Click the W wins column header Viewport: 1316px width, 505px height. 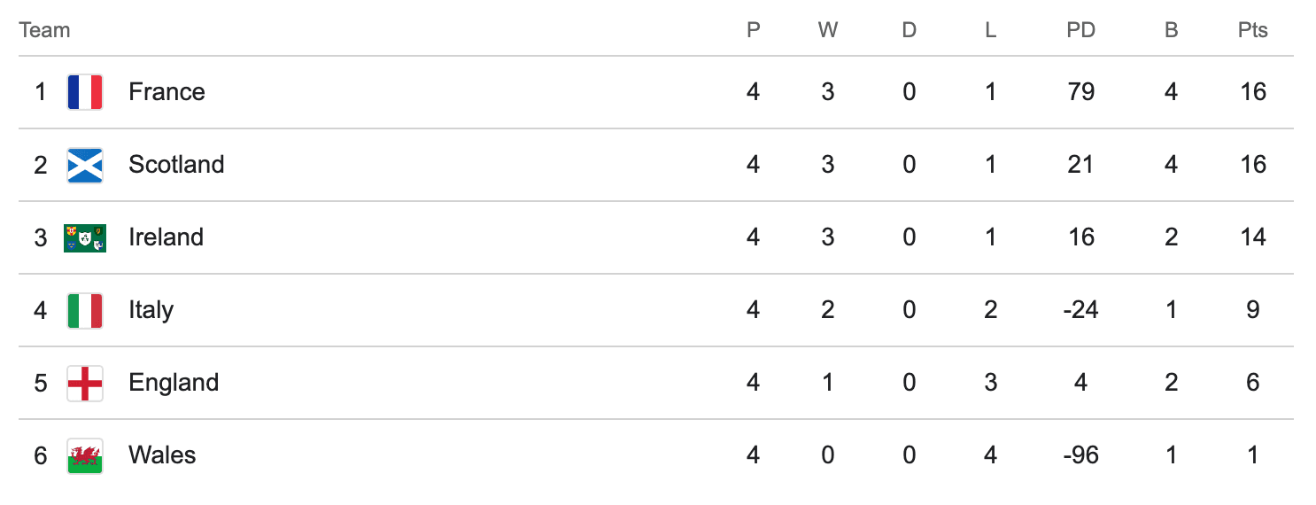827,30
